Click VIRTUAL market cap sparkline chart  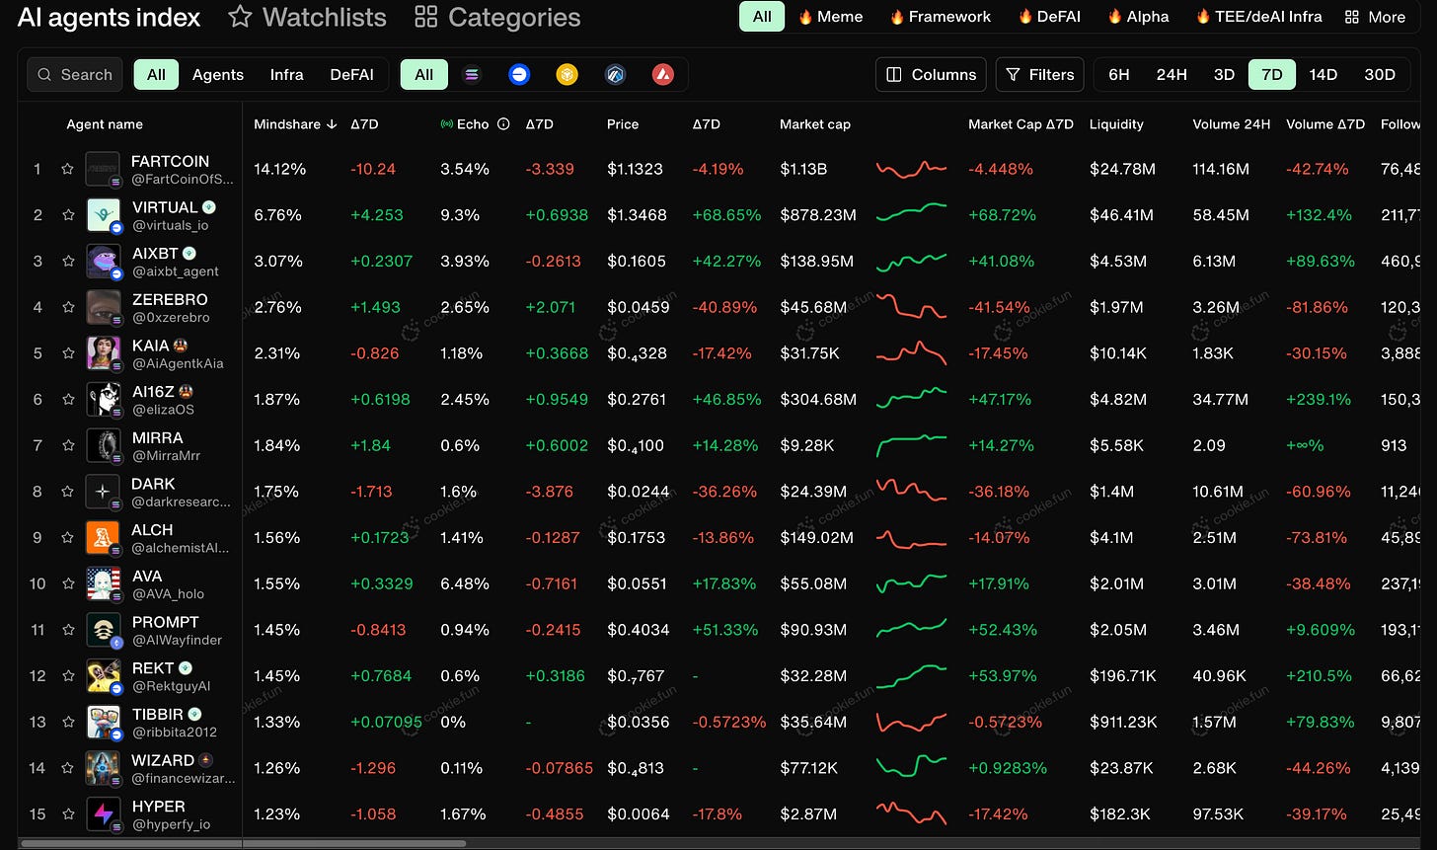click(911, 214)
